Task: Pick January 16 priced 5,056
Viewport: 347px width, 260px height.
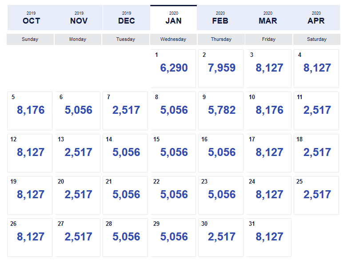Action: (x=221, y=153)
